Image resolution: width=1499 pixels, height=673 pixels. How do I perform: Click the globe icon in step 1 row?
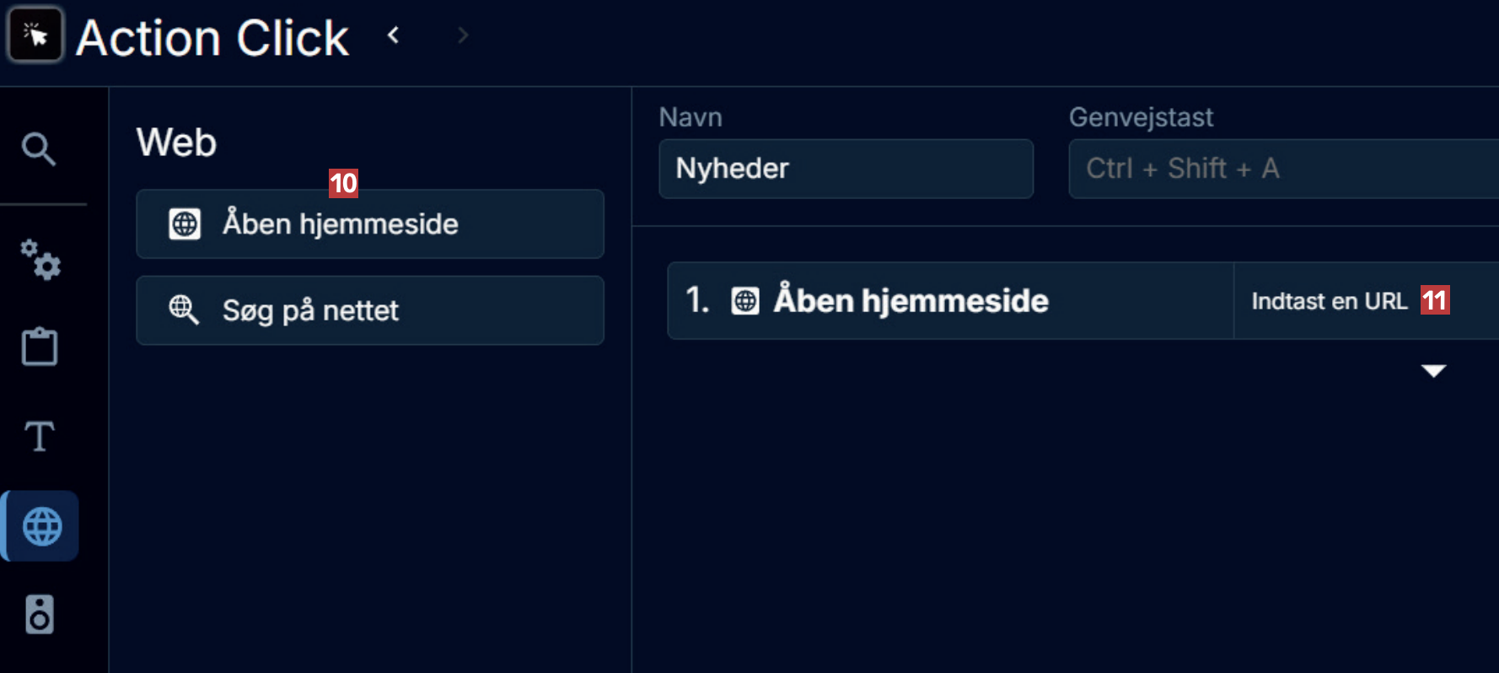[x=745, y=301]
